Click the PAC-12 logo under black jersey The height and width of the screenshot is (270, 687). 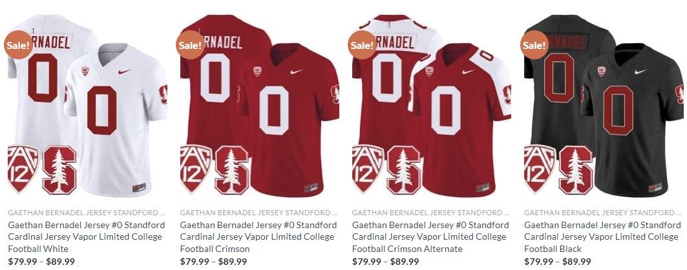540,169
